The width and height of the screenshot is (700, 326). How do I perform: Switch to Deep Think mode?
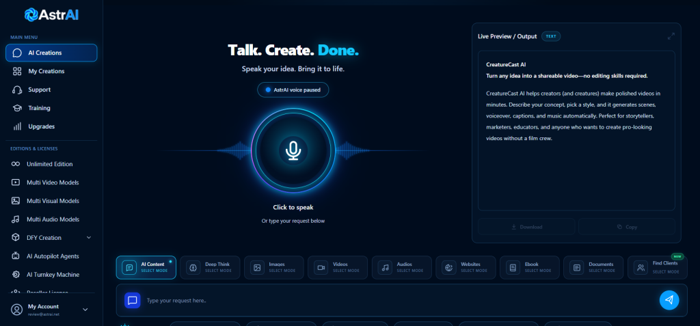(x=210, y=267)
